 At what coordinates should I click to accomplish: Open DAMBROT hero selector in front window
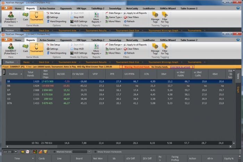tap(11, 49)
